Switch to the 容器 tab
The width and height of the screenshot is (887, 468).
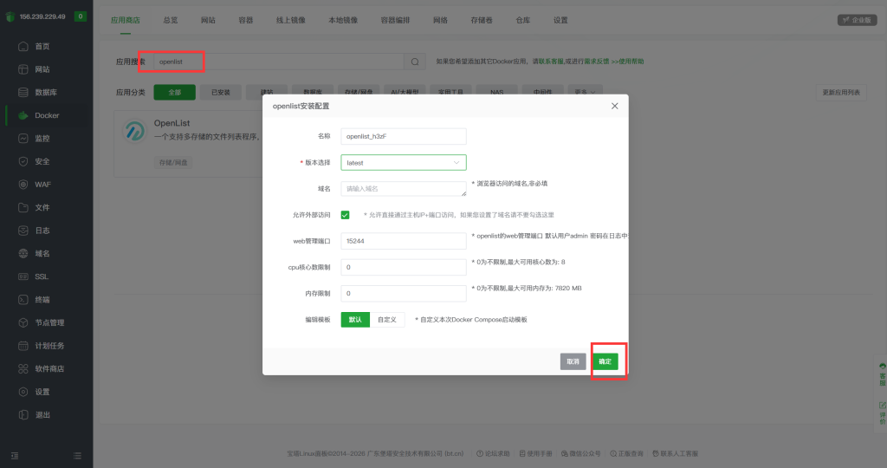point(245,20)
